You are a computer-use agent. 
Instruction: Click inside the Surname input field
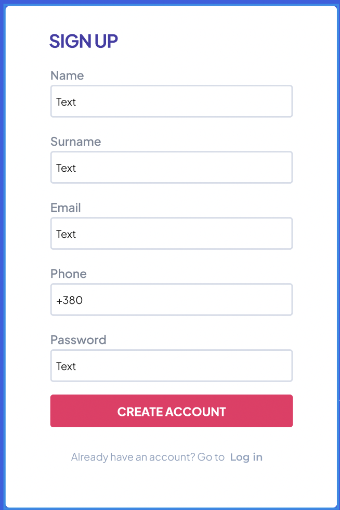click(172, 167)
